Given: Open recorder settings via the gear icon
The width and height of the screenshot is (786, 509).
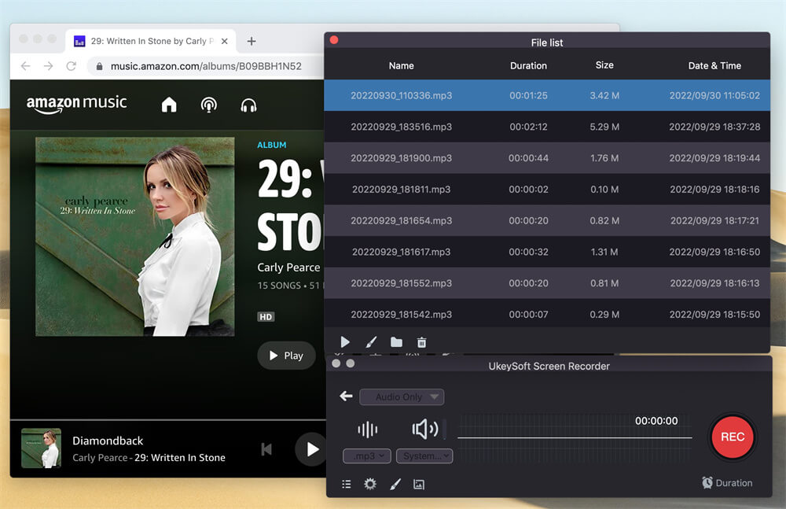Looking at the screenshot, I should point(370,484).
